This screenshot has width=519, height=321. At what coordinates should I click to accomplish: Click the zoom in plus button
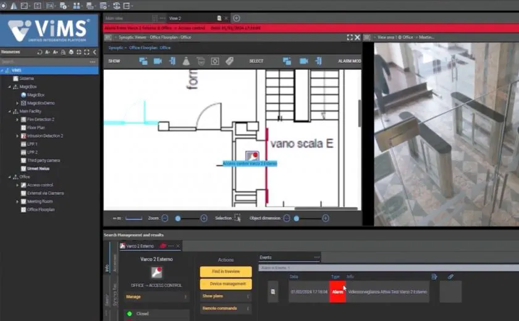205,218
